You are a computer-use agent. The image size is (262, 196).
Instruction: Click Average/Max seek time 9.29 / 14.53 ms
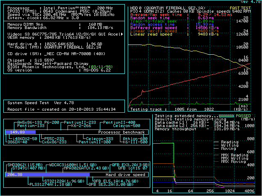pos(181,15)
